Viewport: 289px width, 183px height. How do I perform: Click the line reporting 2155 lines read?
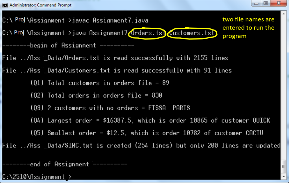pyautogui.click(x=115, y=58)
